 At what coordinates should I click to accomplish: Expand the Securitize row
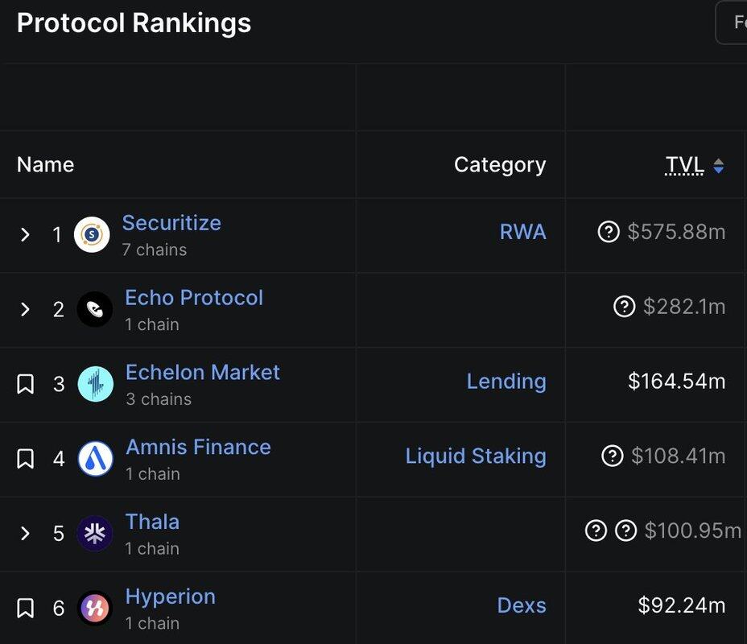point(26,234)
